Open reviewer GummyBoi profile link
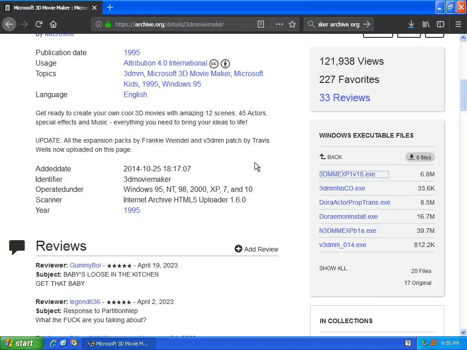 point(85,265)
